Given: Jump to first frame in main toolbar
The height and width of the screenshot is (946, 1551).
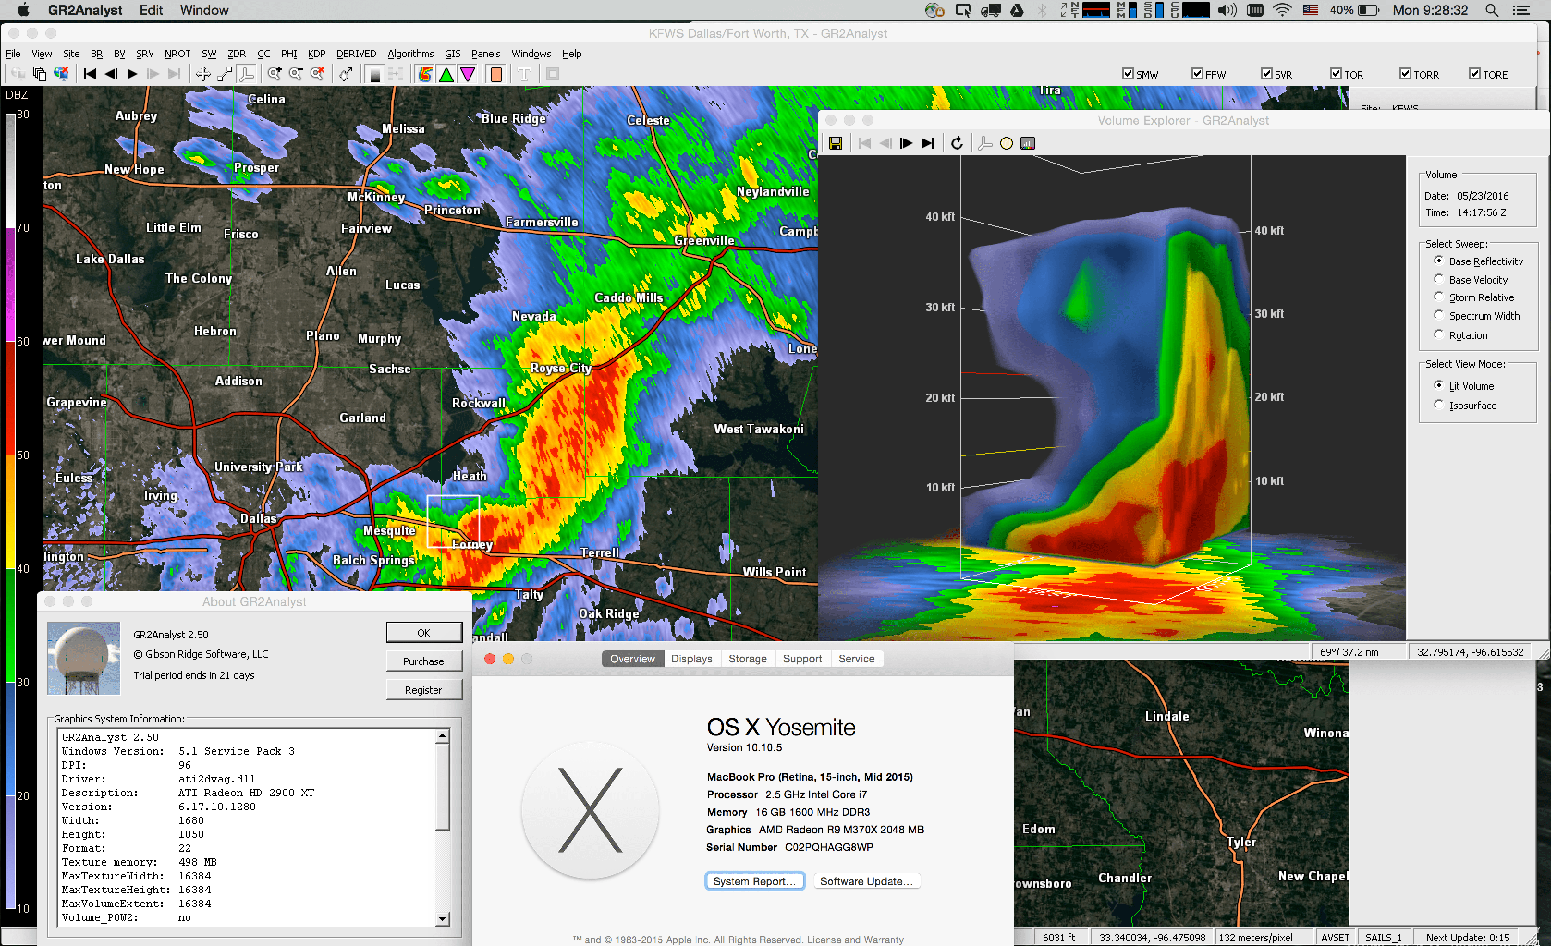Looking at the screenshot, I should (90, 74).
